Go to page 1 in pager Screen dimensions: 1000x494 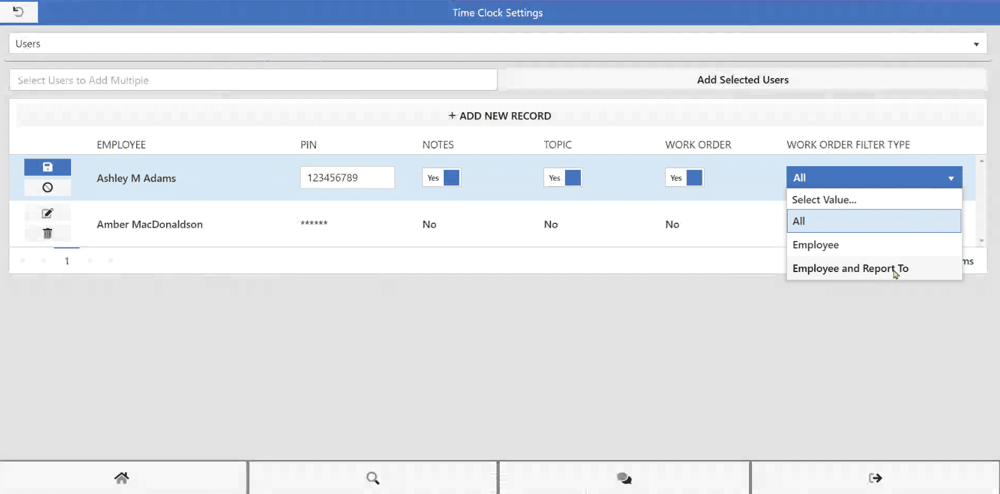(67, 261)
